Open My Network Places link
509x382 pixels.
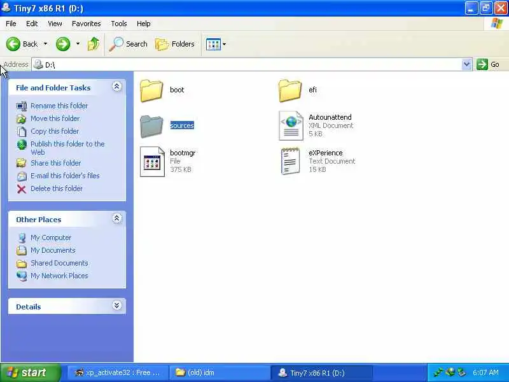point(59,276)
